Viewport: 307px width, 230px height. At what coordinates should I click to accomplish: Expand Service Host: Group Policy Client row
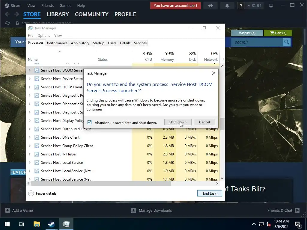[30, 146]
